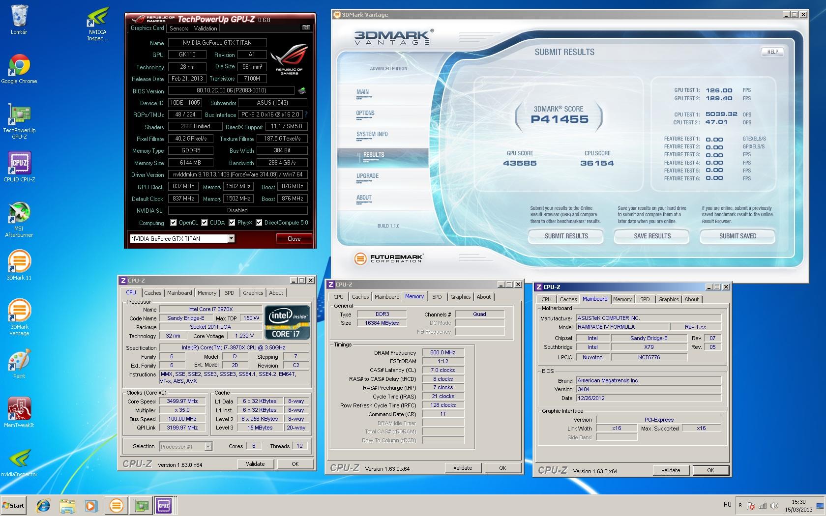Open the 3DMark Vantage desktop shortcut

click(x=19, y=317)
